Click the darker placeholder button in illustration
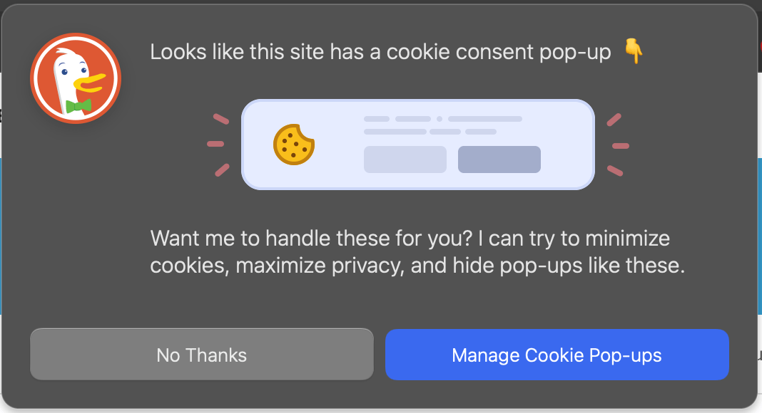 coord(499,160)
